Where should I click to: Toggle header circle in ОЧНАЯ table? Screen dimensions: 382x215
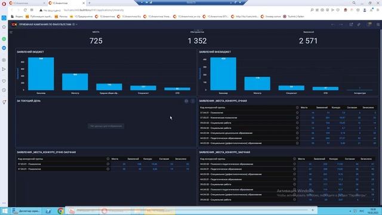click(297, 107)
